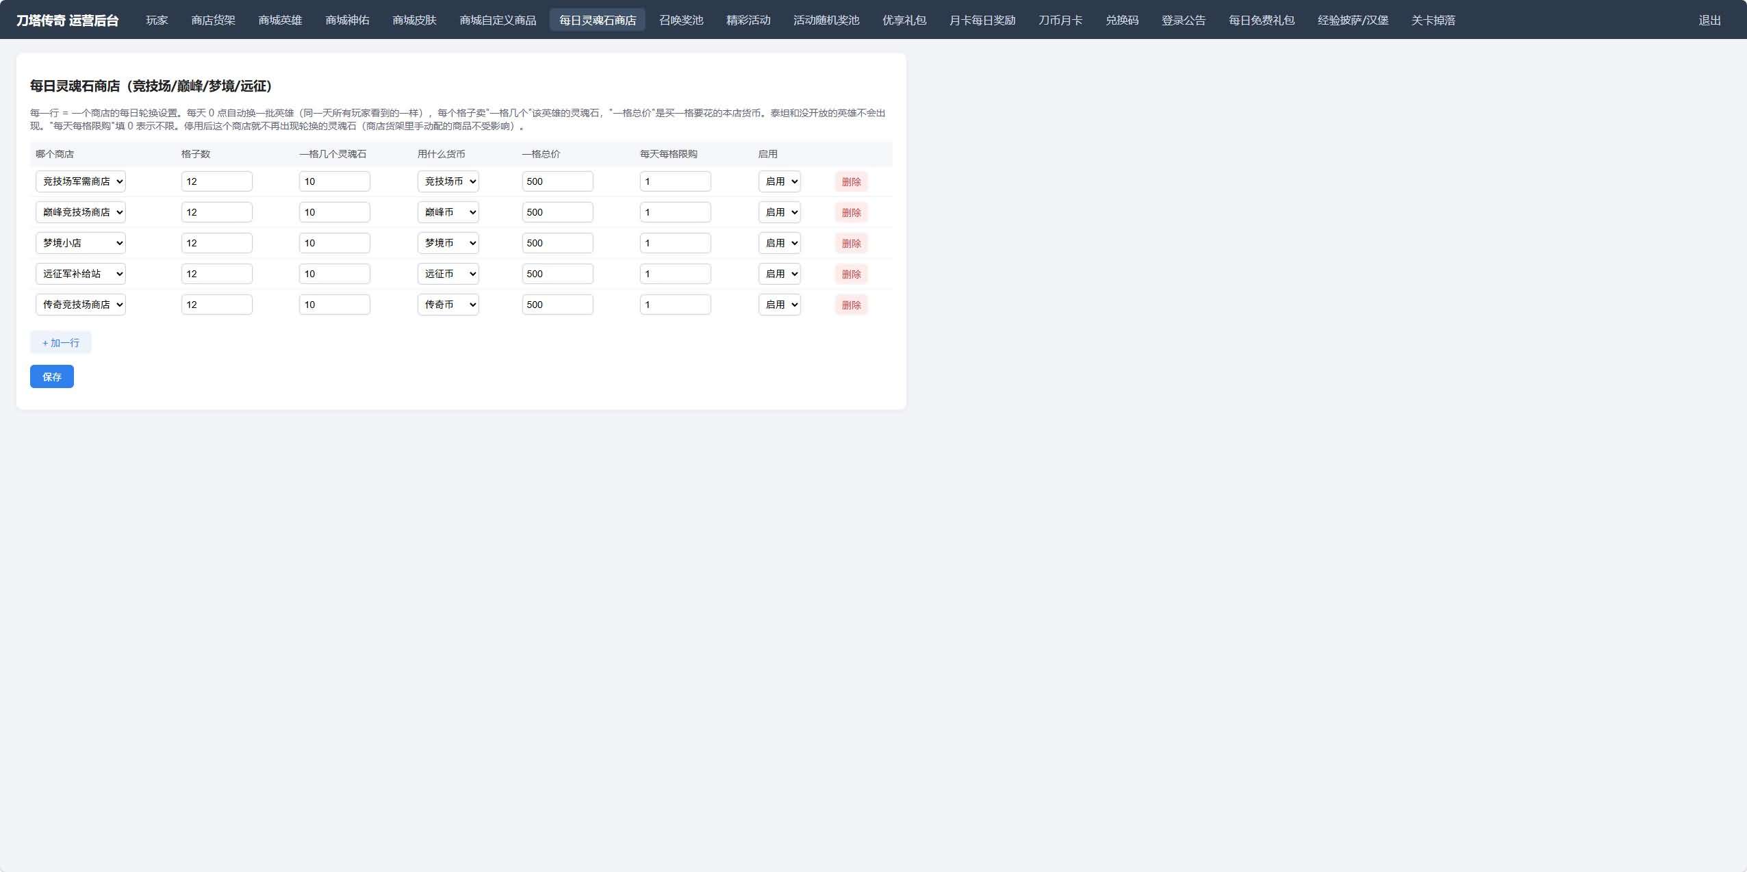This screenshot has height=872, width=1747.
Task: Click 一格总价 field in 梦境小店 row
Action: click(x=558, y=243)
